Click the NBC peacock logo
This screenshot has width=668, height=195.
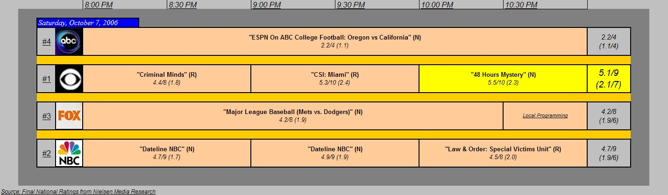69,153
